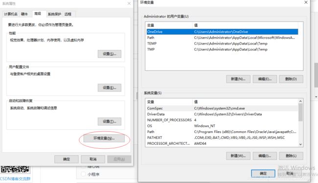The width and height of the screenshot is (318, 183).
Task: Confirm System Properties with 确定
Action: click(x=67, y=159)
